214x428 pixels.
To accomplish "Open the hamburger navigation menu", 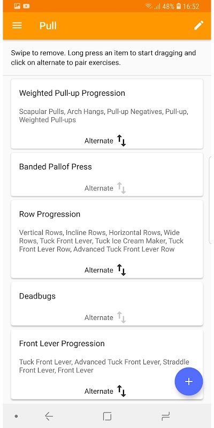I will pos(17,25).
